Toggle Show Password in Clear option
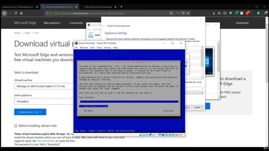Image resolution: width=269 pixels, height=151 pixels. 93,106
